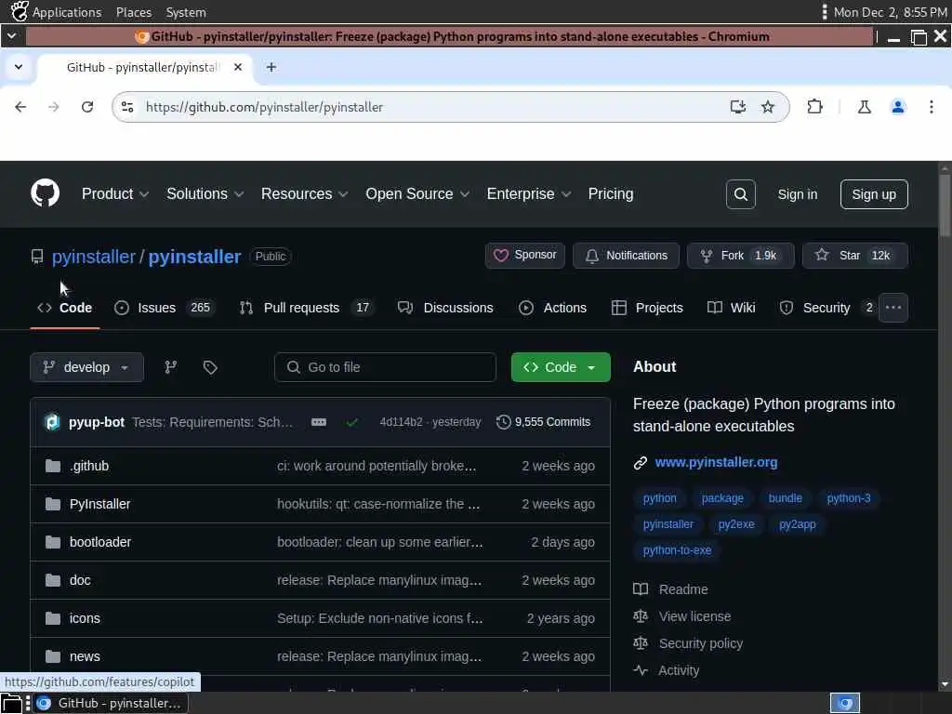Click the browser back arrow

coord(20,107)
